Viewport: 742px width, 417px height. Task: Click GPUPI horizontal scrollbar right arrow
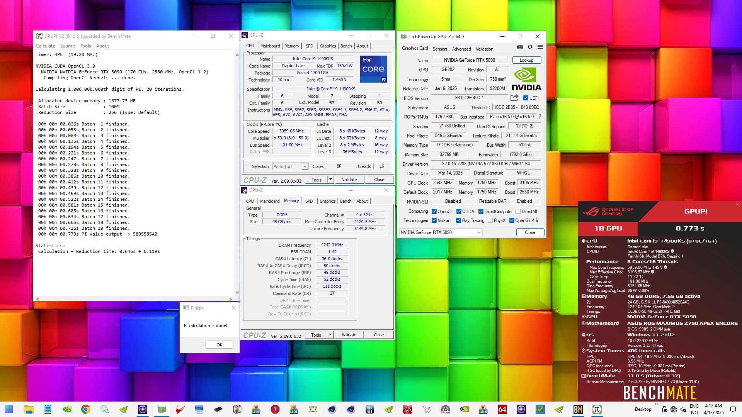click(231, 299)
